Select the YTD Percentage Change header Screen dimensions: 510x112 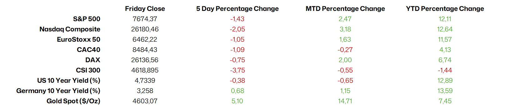pyautogui.click(x=445, y=9)
